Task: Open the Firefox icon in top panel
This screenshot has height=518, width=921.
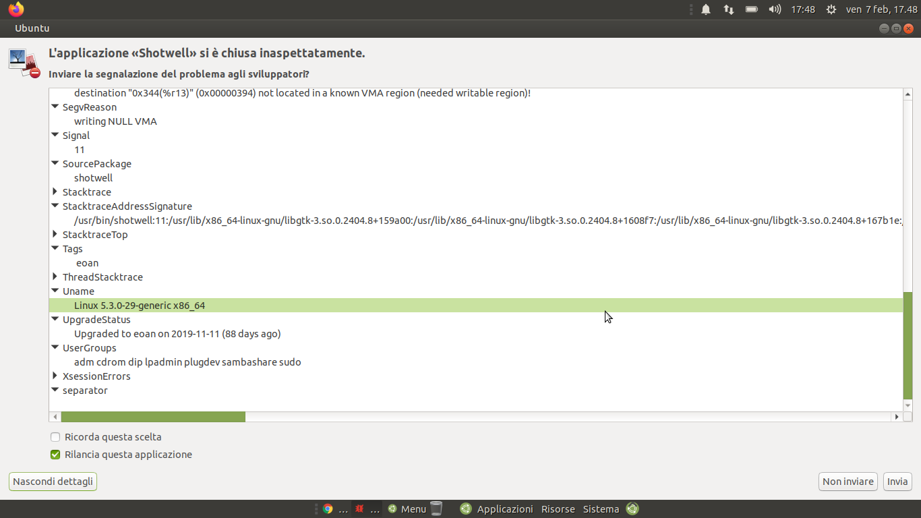Action: [16, 9]
